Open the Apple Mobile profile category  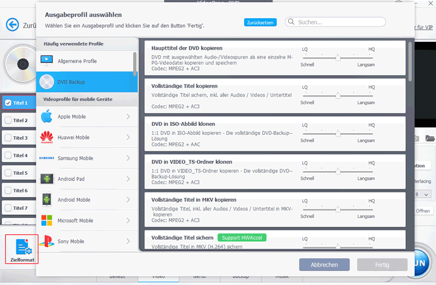click(x=87, y=116)
